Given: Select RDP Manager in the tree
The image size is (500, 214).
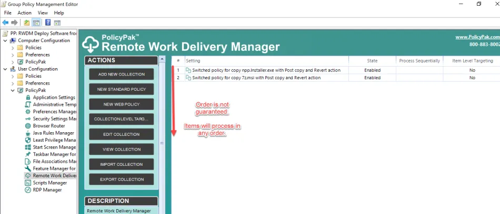Looking at the screenshot, I should coord(47,190).
